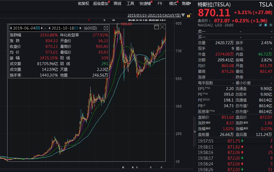The image size is (274, 172).
Task: Open the 前复权 adjustment menu
Action: coord(83,3)
